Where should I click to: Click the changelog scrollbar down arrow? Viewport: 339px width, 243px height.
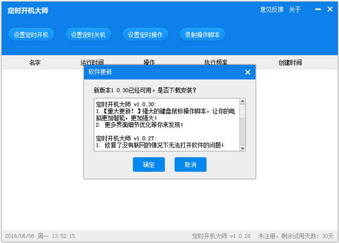[x=242, y=147]
